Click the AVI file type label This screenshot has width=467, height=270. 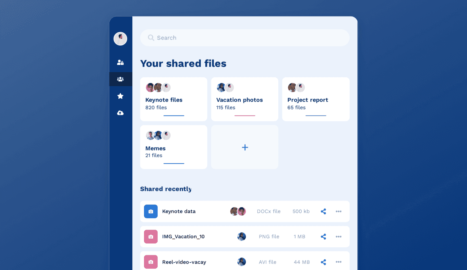click(x=268, y=262)
